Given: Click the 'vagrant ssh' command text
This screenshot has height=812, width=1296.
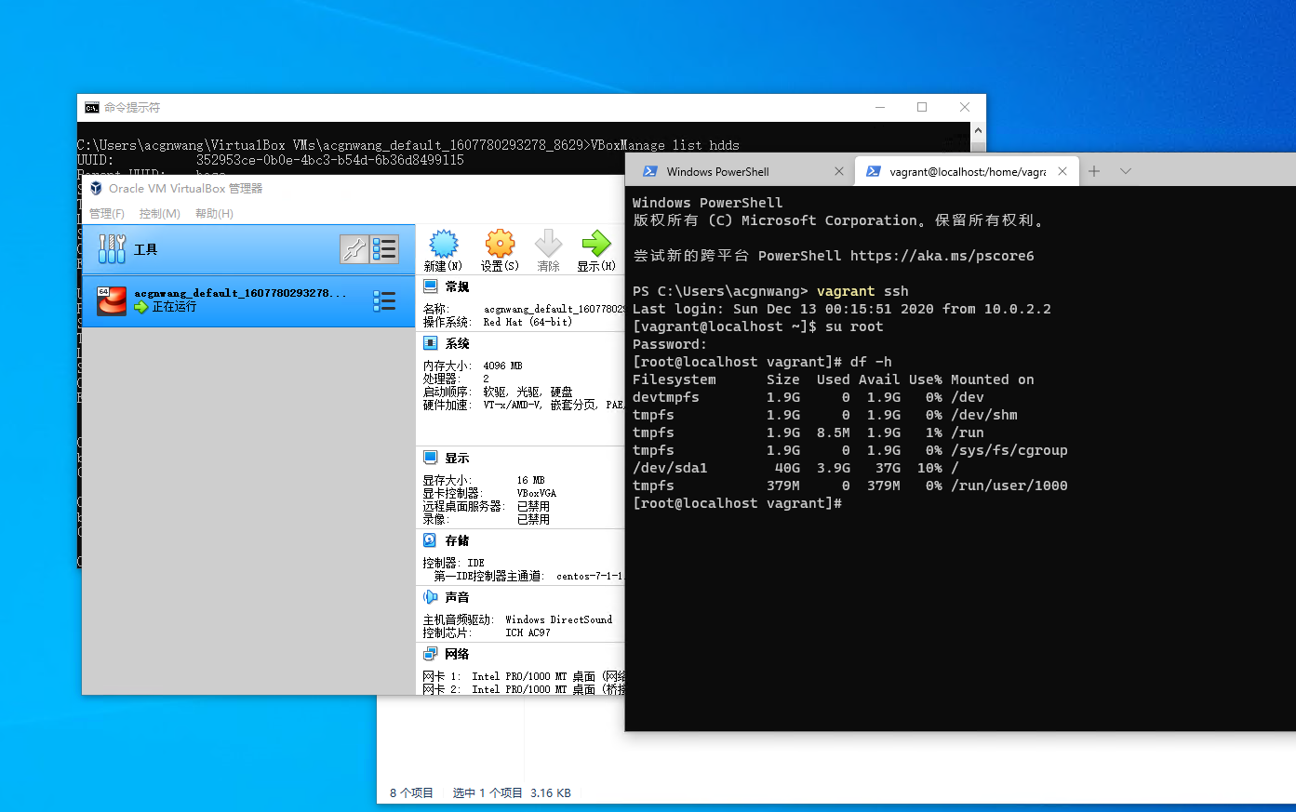Looking at the screenshot, I should click(862, 291).
